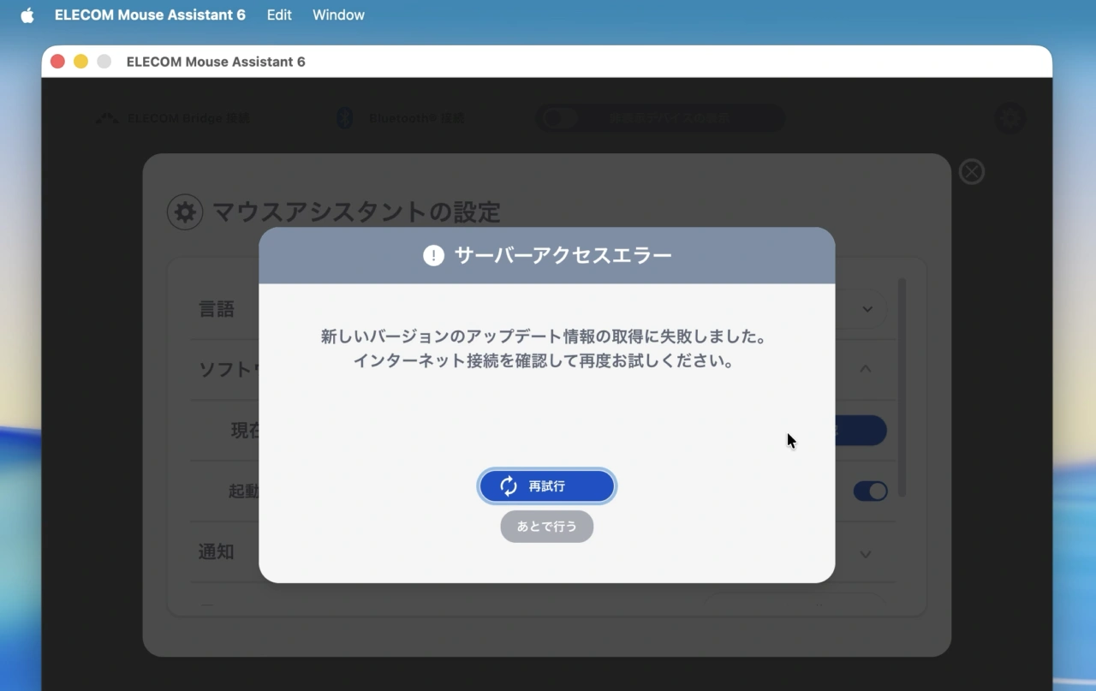Click the settings panel vertical scrollbar
The image size is (1096, 691).
click(x=902, y=387)
